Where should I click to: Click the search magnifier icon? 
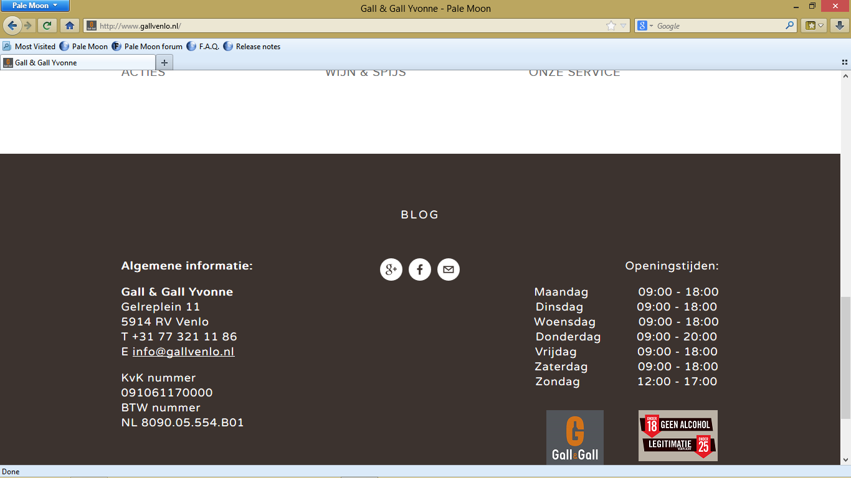pos(790,26)
